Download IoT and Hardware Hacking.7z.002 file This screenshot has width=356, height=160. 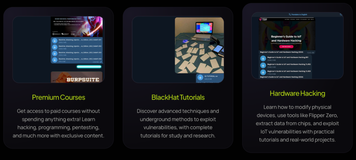click(263, 65)
